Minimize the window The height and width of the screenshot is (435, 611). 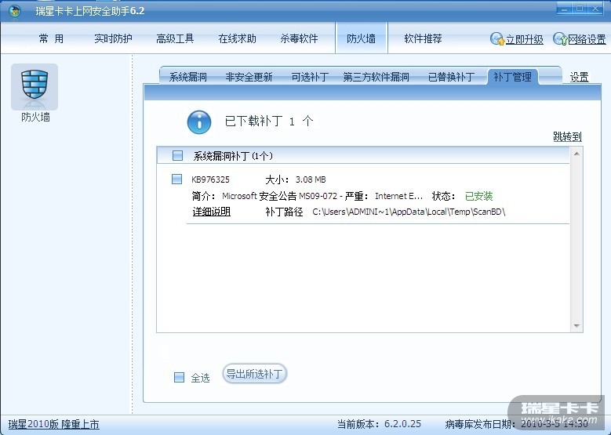click(x=564, y=9)
